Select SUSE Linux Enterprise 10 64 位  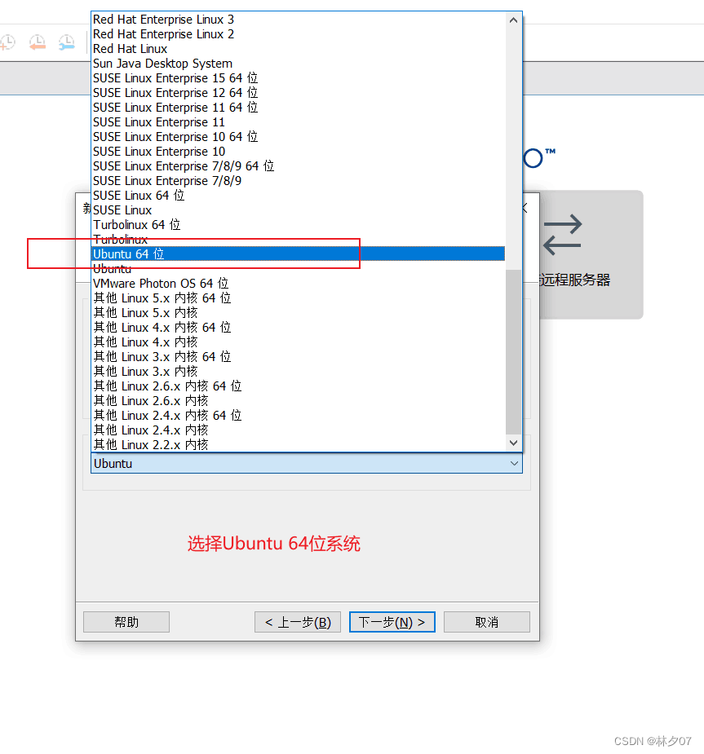click(298, 137)
